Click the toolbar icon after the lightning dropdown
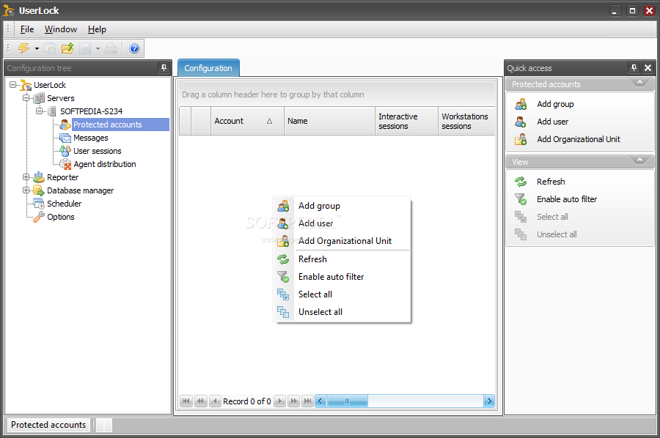 (50, 48)
